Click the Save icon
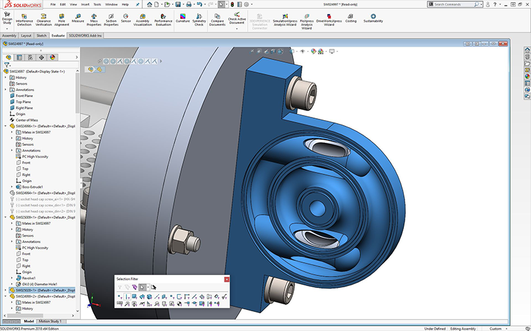Viewport: 531px width, 331px height. point(178,4)
